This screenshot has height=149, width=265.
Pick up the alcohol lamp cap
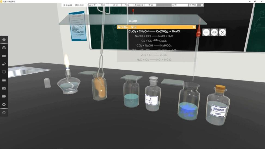[47, 83]
